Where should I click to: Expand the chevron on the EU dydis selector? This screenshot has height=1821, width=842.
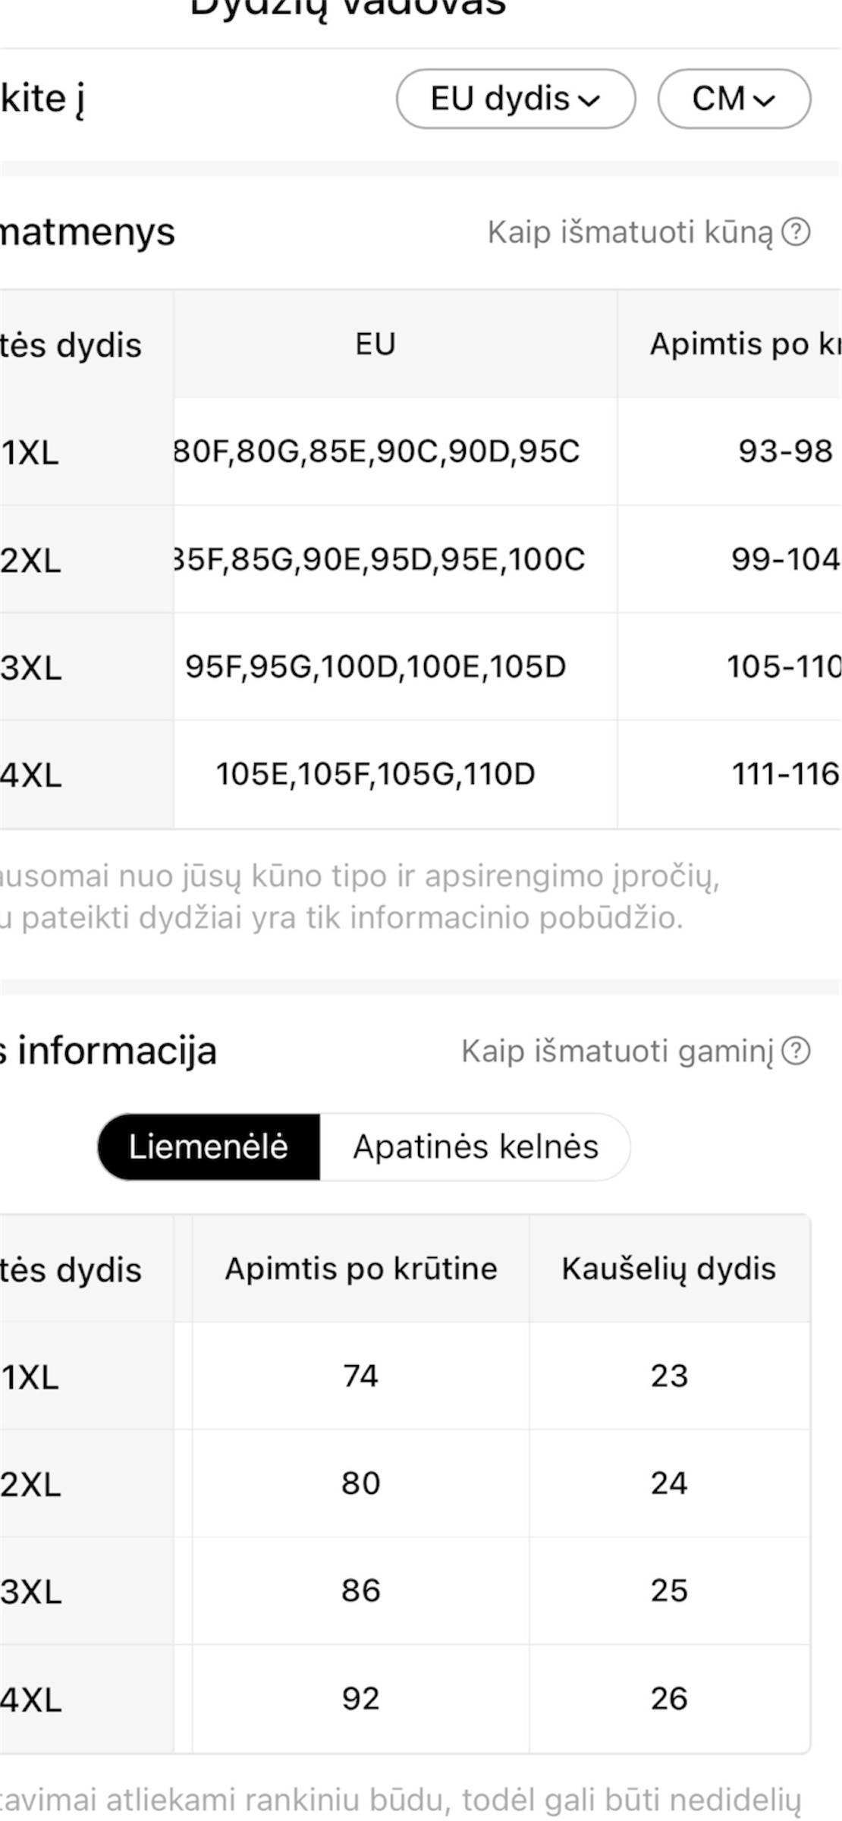[x=591, y=99]
